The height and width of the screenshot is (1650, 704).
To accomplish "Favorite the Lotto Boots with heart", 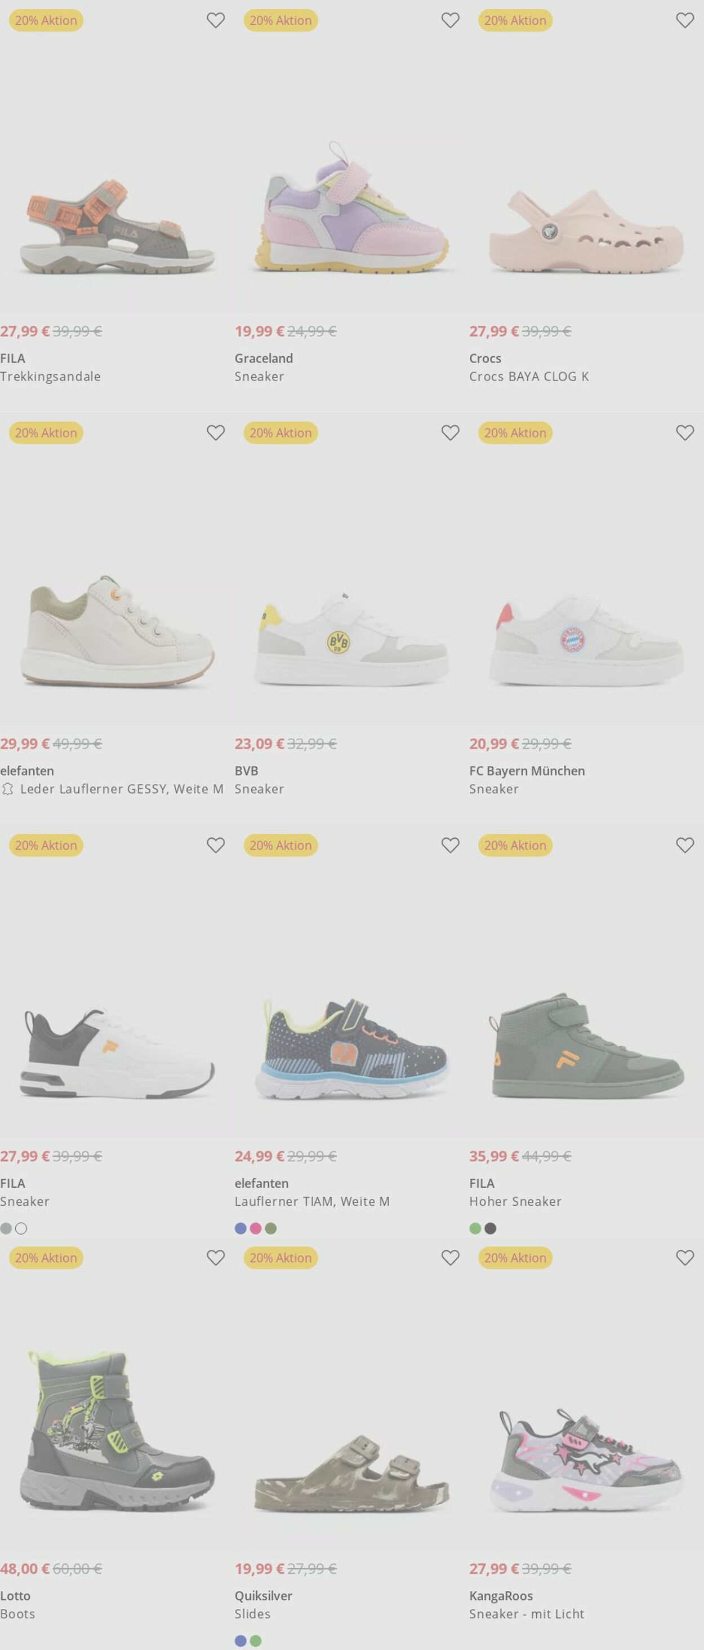I will (216, 1258).
